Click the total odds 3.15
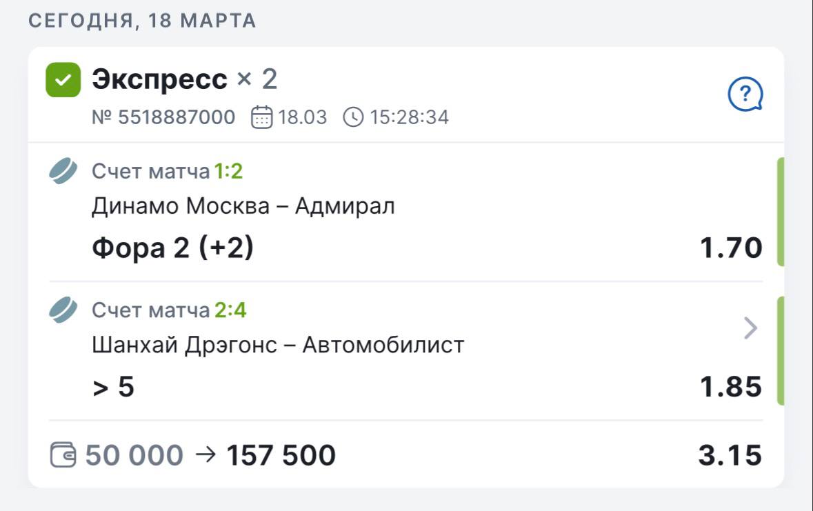 (730, 455)
